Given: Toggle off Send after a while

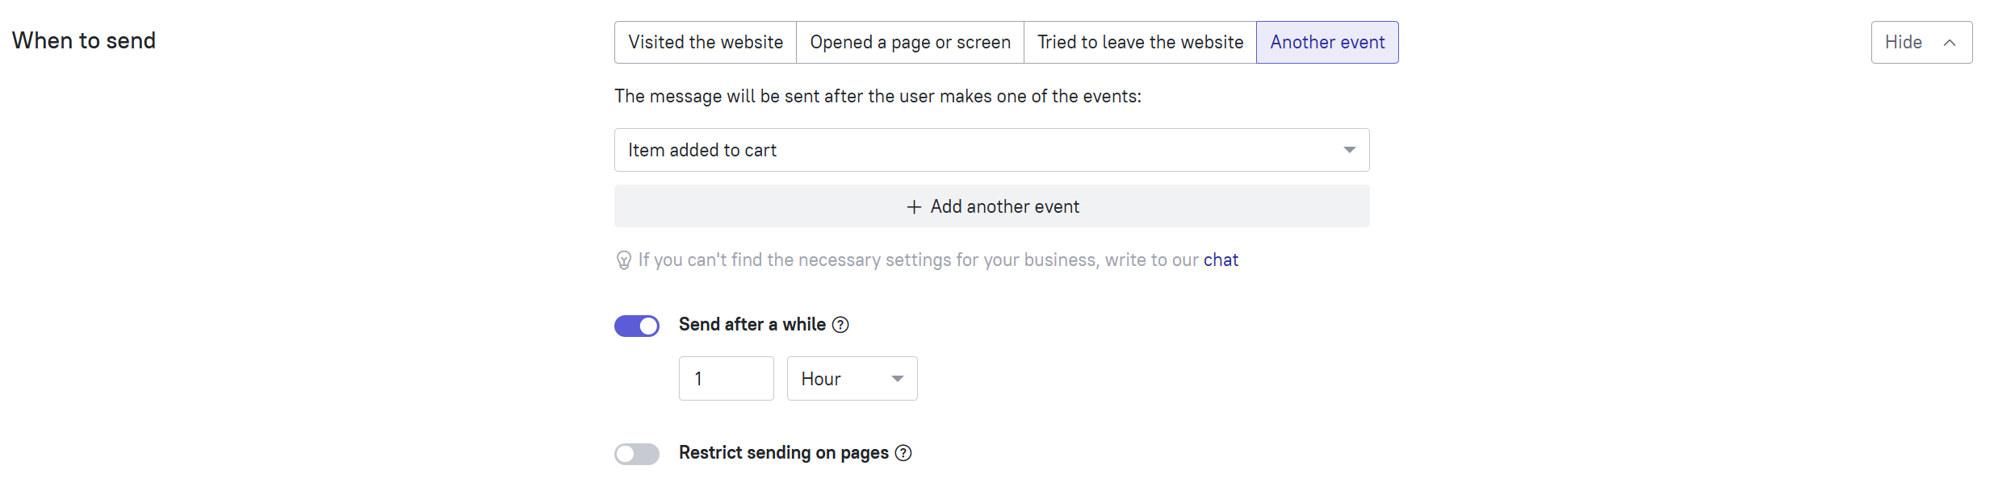Looking at the screenshot, I should pos(637,326).
